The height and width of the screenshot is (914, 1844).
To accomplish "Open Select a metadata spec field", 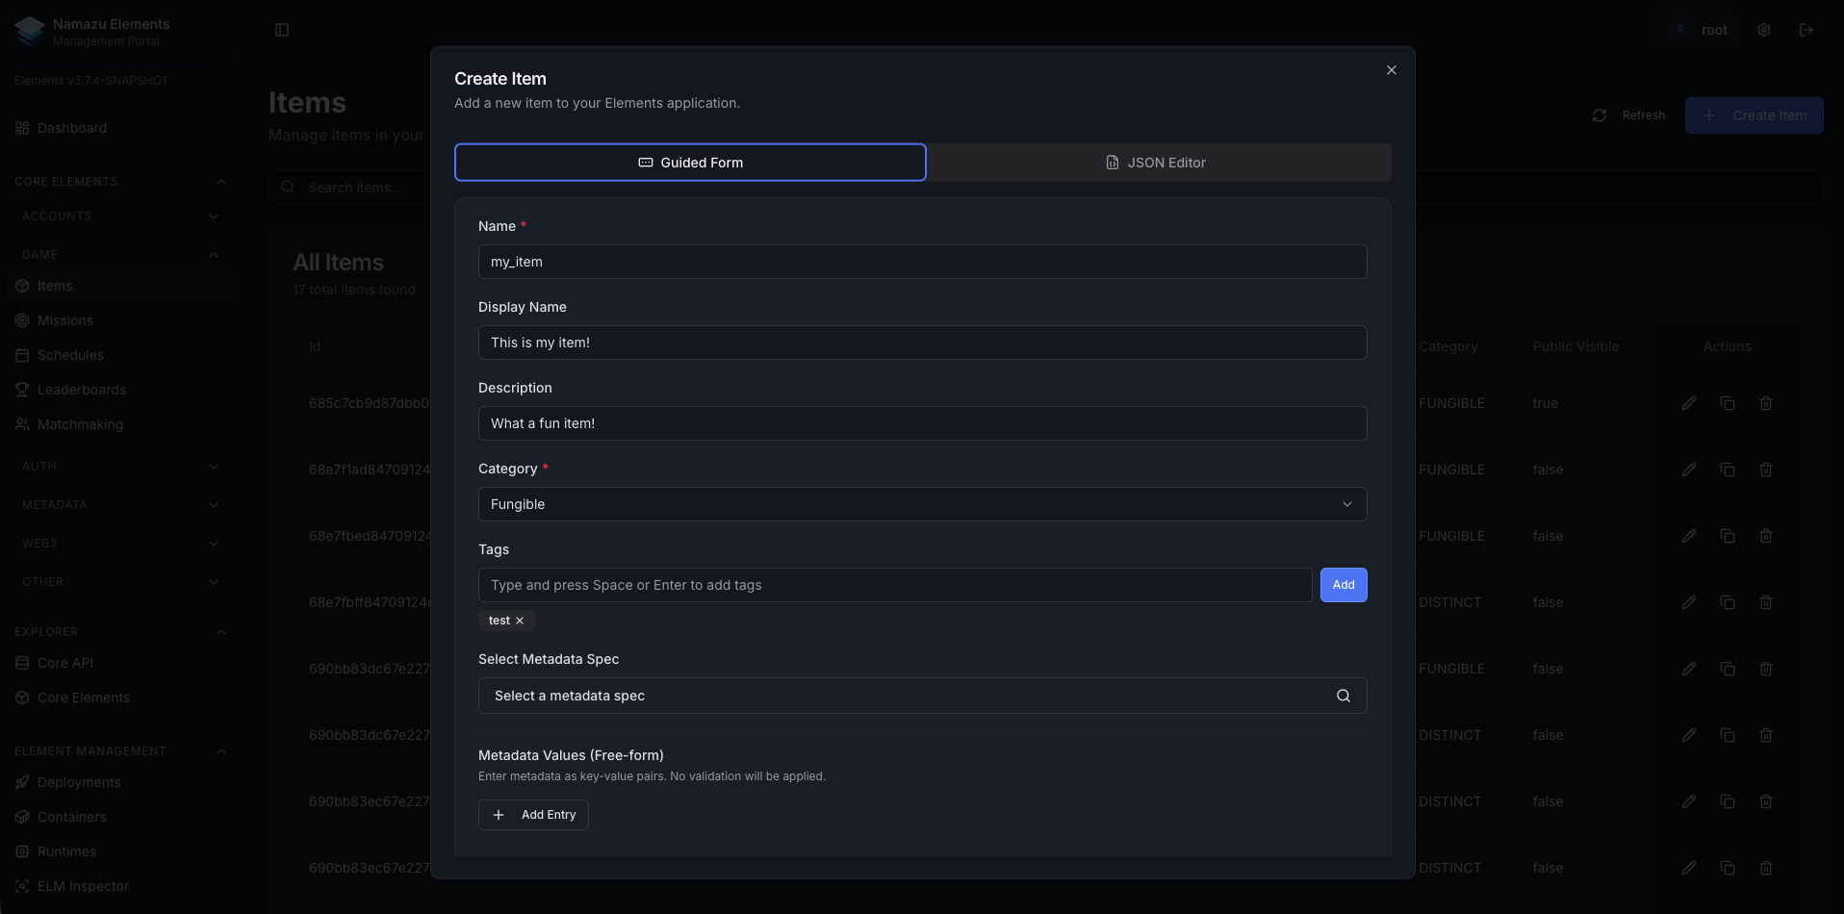I will [x=905, y=696].
